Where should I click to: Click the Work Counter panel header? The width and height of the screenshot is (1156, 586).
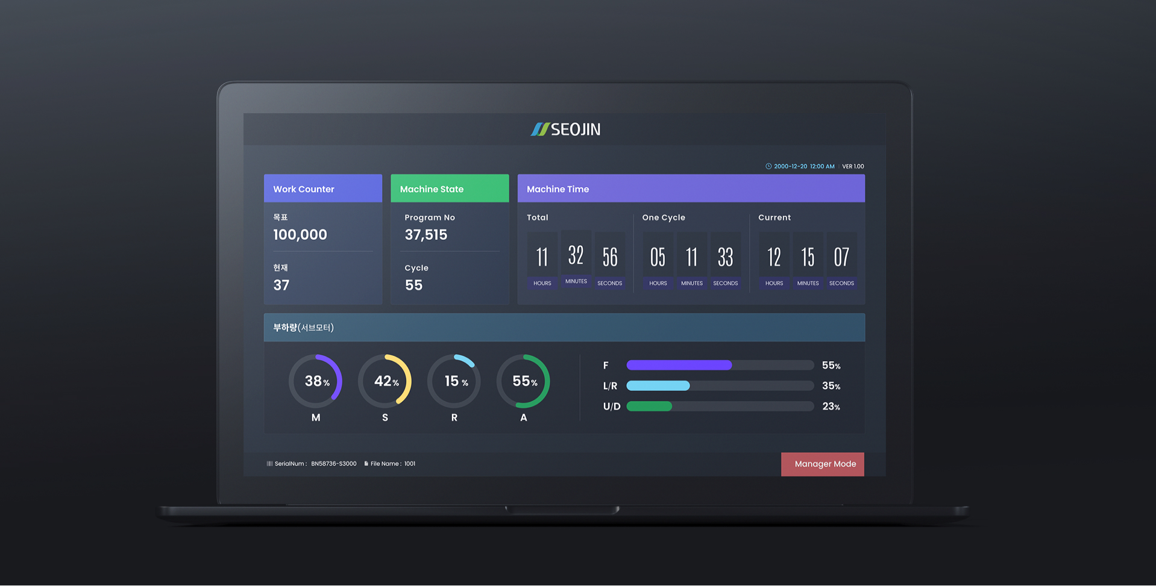coord(323,189)
